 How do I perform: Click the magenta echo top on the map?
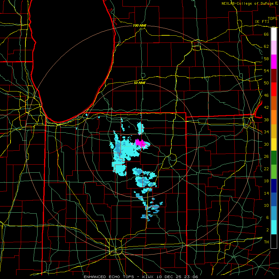coord(140,143)
